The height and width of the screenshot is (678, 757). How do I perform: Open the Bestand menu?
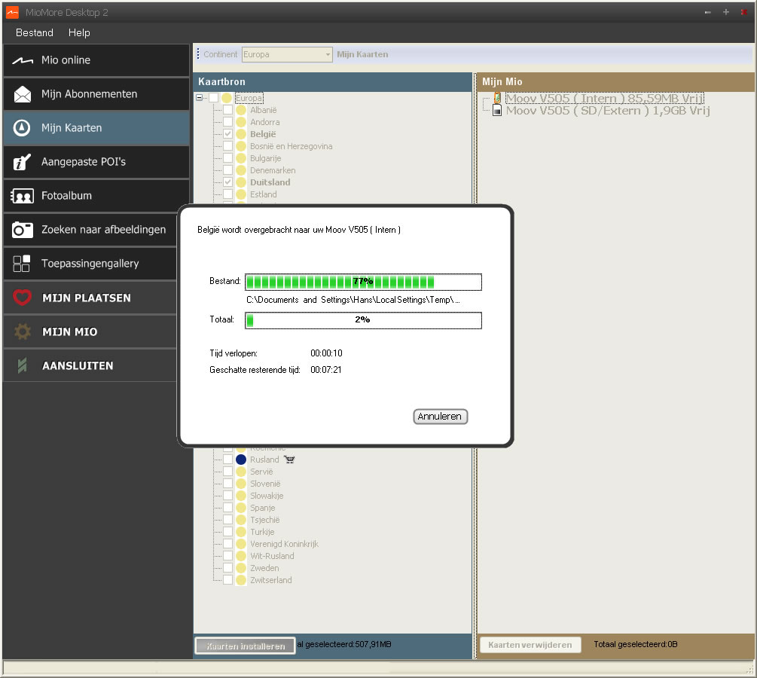point(35,33)
